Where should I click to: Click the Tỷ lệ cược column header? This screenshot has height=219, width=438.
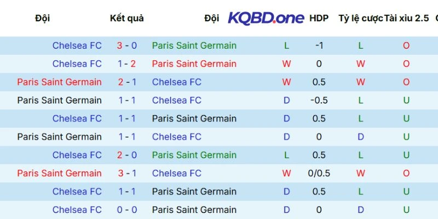pos(360,18)
